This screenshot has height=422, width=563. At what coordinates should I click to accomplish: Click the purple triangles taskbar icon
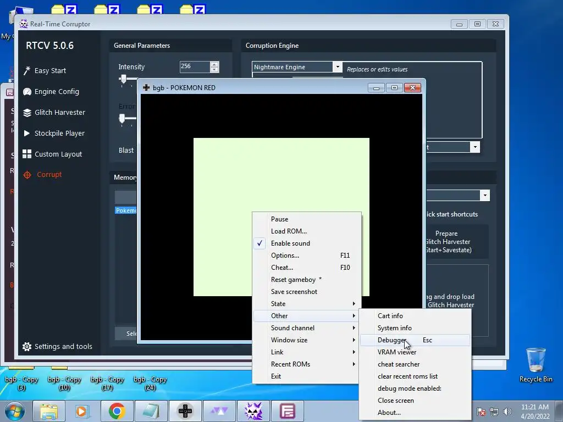point(219,411)
